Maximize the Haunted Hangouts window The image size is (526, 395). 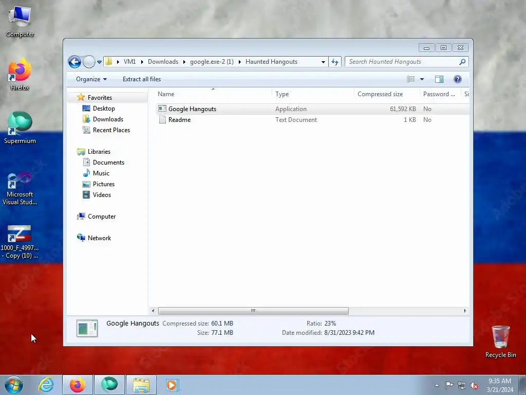click(x=443, y=48)
